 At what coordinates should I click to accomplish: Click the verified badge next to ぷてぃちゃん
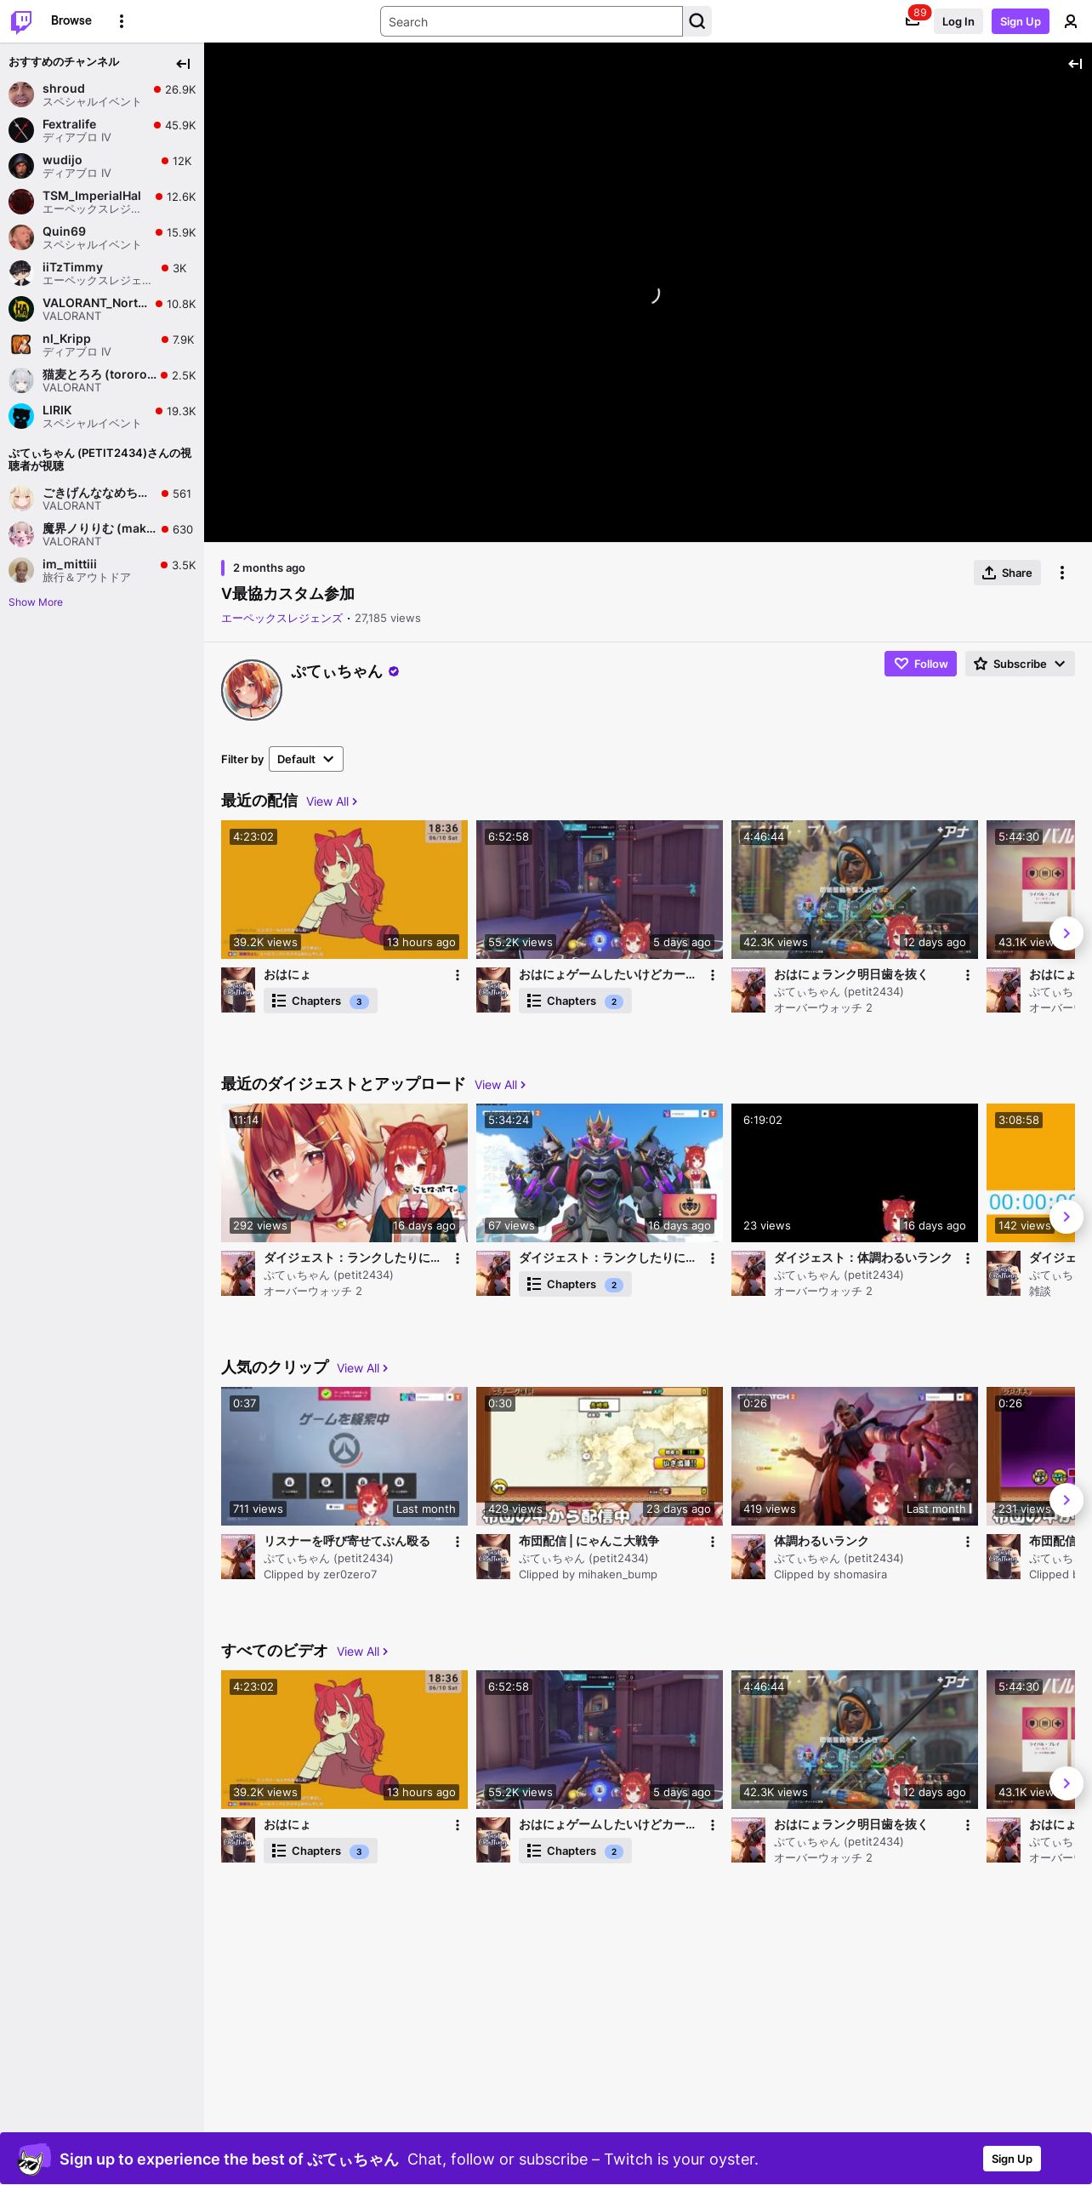click(394, 671)
